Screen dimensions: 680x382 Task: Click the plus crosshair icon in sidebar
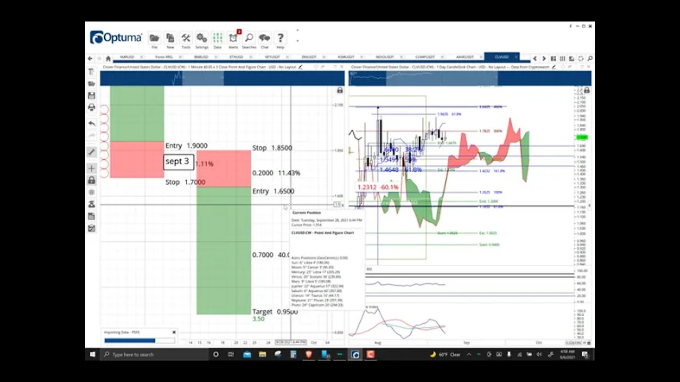click(91, 168)
